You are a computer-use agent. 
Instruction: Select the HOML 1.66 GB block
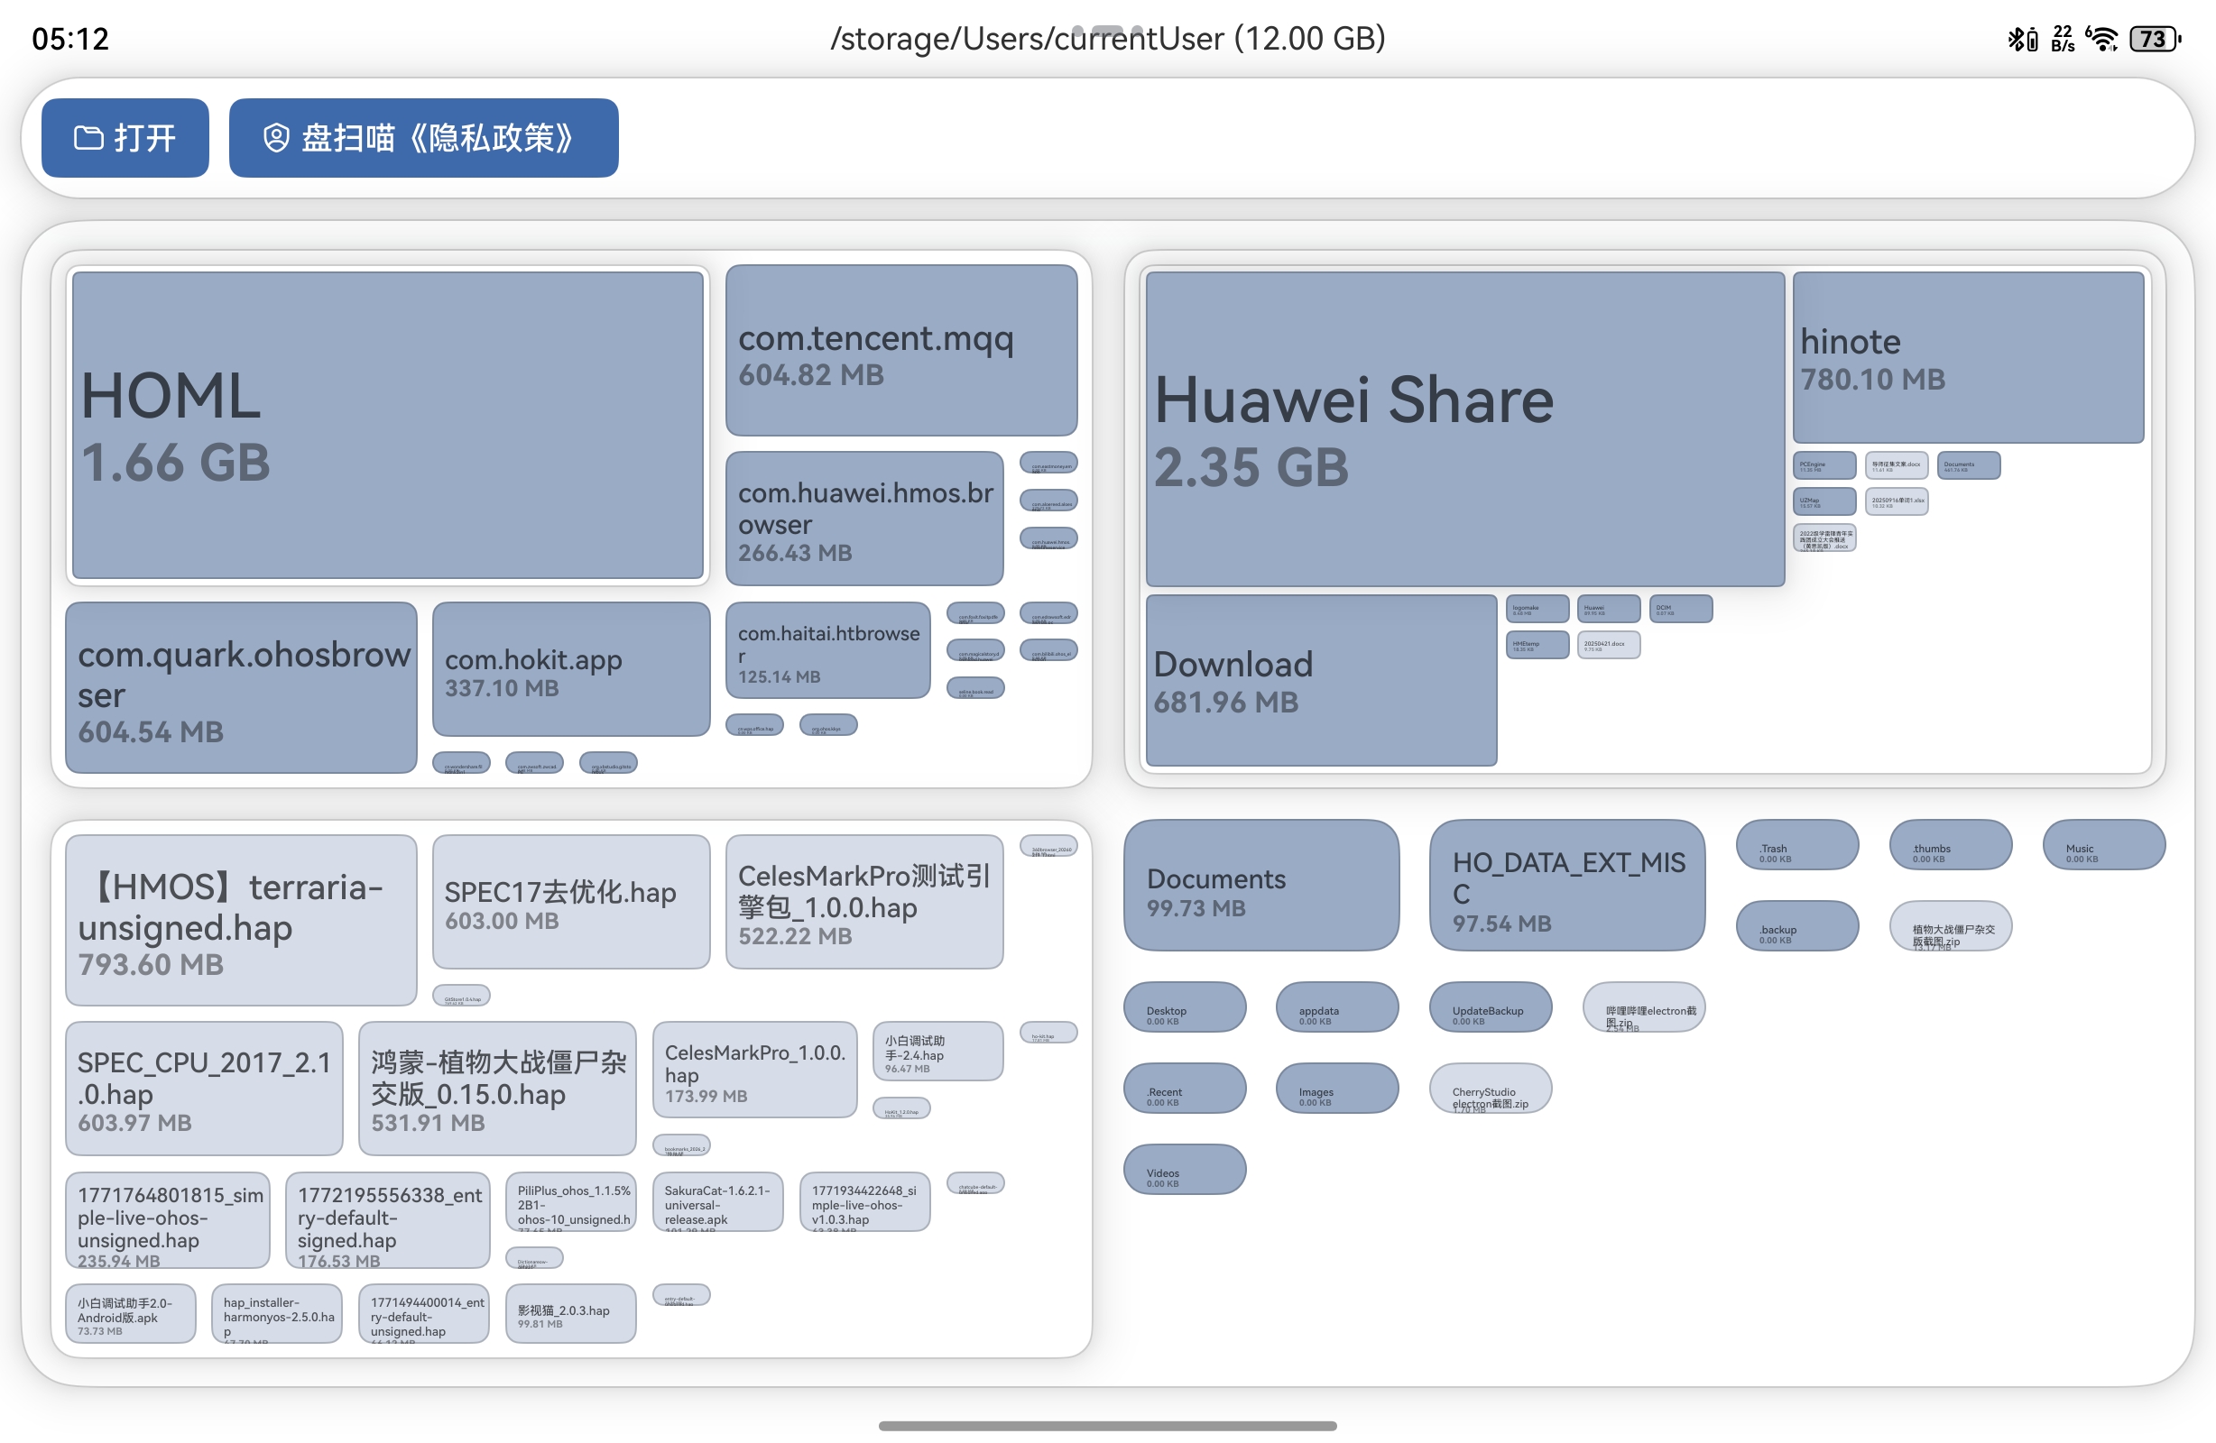point(387,426)
